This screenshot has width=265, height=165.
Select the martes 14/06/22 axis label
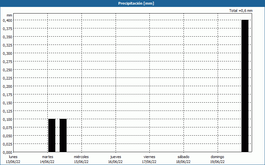coord(47,159)
